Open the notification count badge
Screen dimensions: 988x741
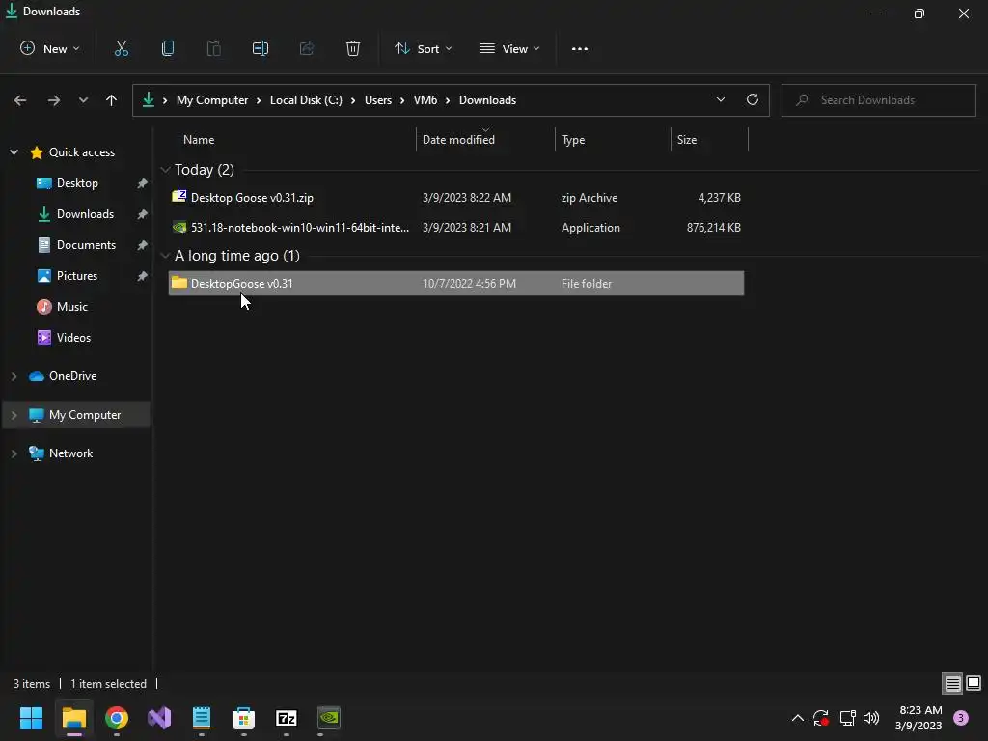(961, 718)
